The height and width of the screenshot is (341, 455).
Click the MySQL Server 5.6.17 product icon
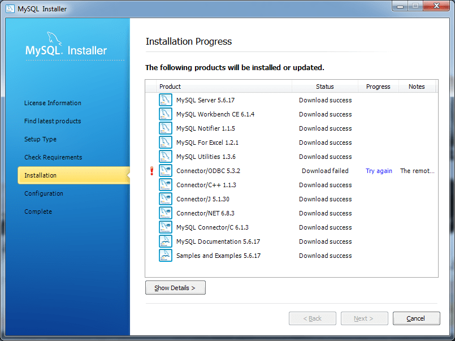165,100
